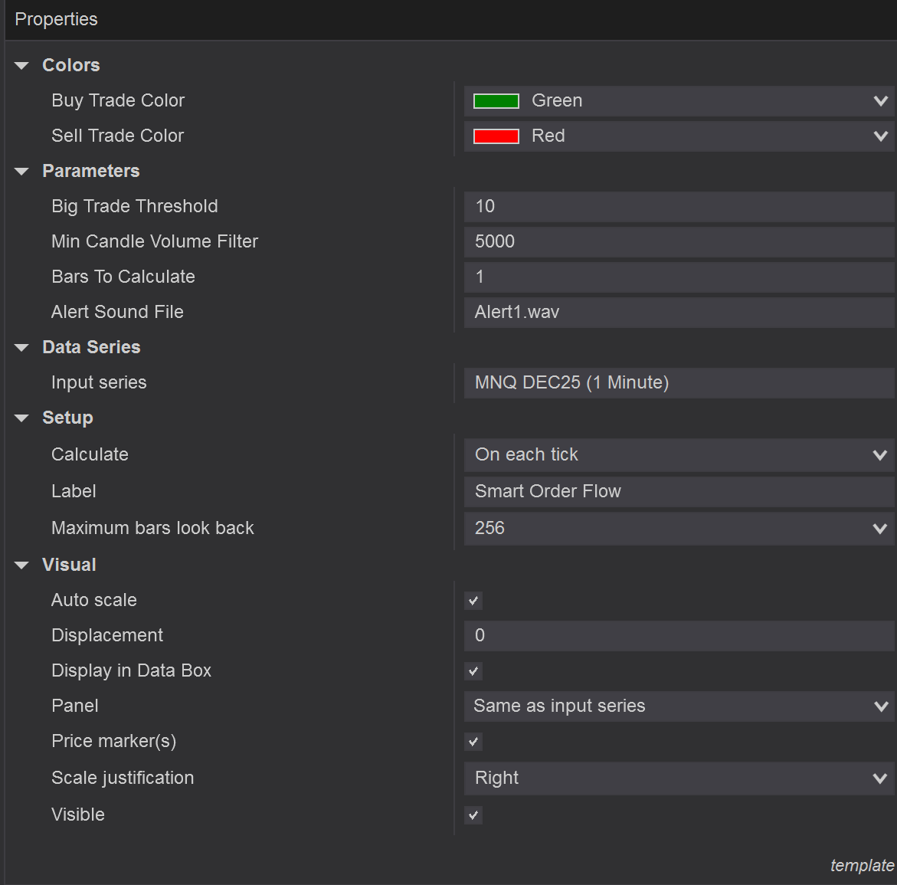Expand the Maximum bars look back dropdown
The image size is (897, 885).
(x=880, y=529)
